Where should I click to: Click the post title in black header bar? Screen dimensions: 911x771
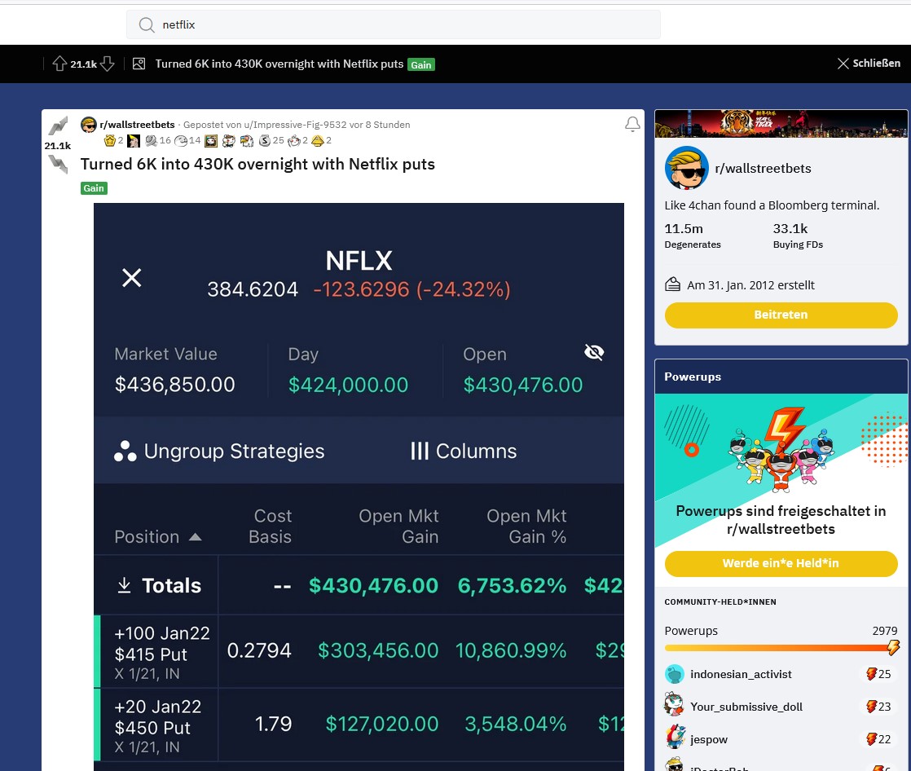click(x=279, y=64)
